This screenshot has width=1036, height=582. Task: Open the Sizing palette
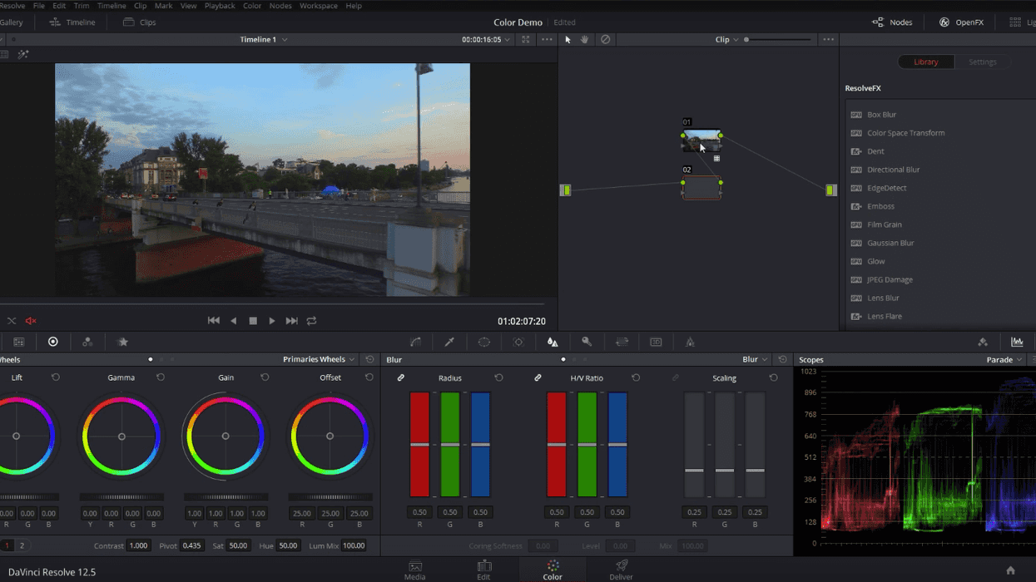click(x=622, y=342)
